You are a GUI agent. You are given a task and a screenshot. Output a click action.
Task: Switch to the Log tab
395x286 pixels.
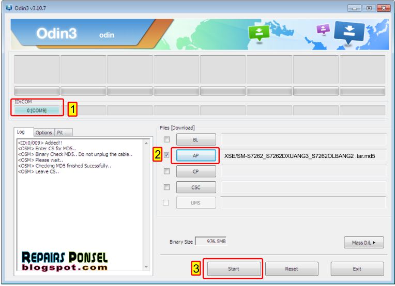click(23, 132)
